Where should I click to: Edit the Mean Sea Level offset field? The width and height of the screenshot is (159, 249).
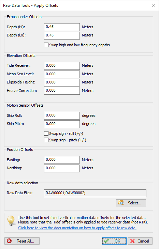[62, 74]
